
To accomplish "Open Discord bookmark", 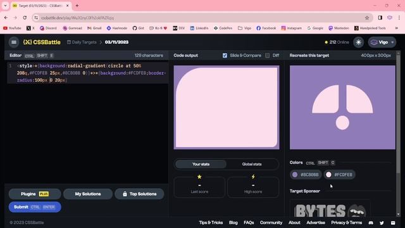I will [48, 28].
